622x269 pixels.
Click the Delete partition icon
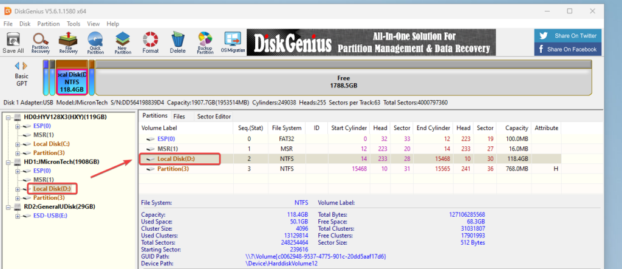tap(178, 43)
